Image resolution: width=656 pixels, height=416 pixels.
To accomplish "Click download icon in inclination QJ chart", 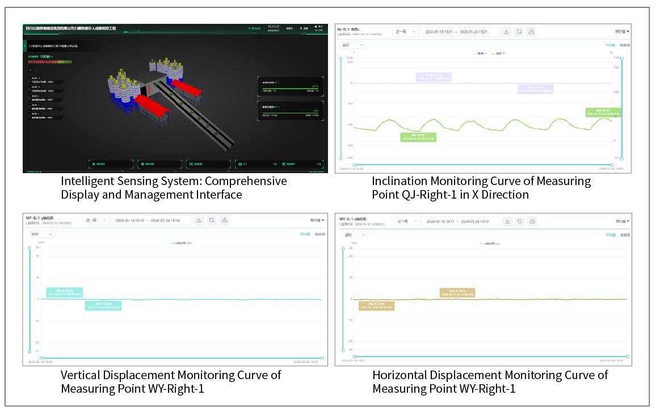I will coord(506,32).
